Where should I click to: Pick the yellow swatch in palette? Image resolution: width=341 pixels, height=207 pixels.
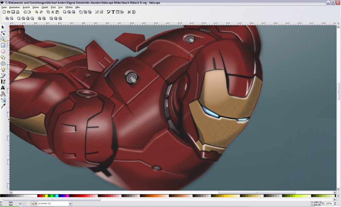point(46,196)
